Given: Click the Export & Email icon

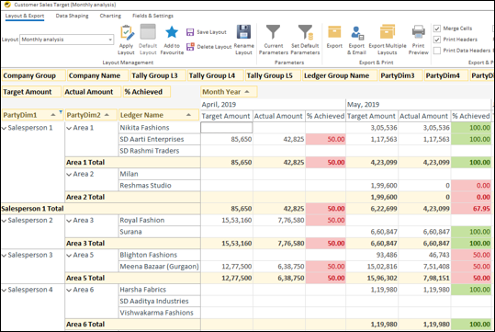Looking at the screenshot, I should [x=356, y=33].
